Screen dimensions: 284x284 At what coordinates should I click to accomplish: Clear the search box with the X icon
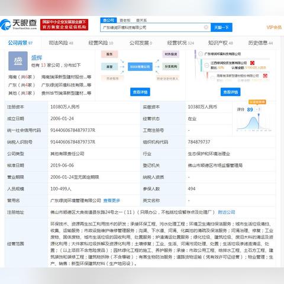(x=206, y=27)
